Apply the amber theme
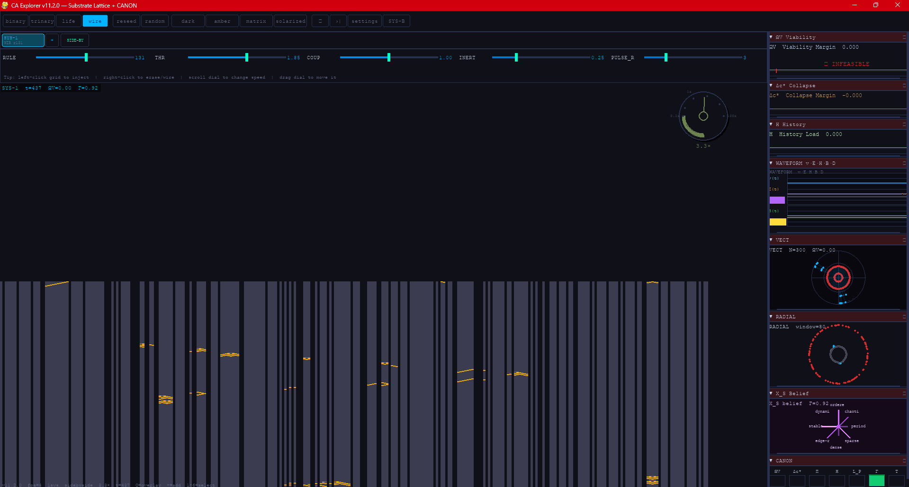Viewport: 909px width, 487px height. [222, 21]
